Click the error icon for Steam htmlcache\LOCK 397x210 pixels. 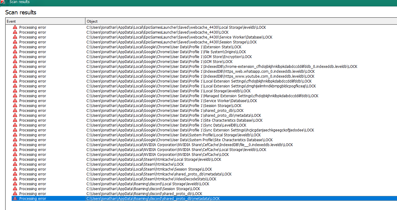(x=15, y=164)
